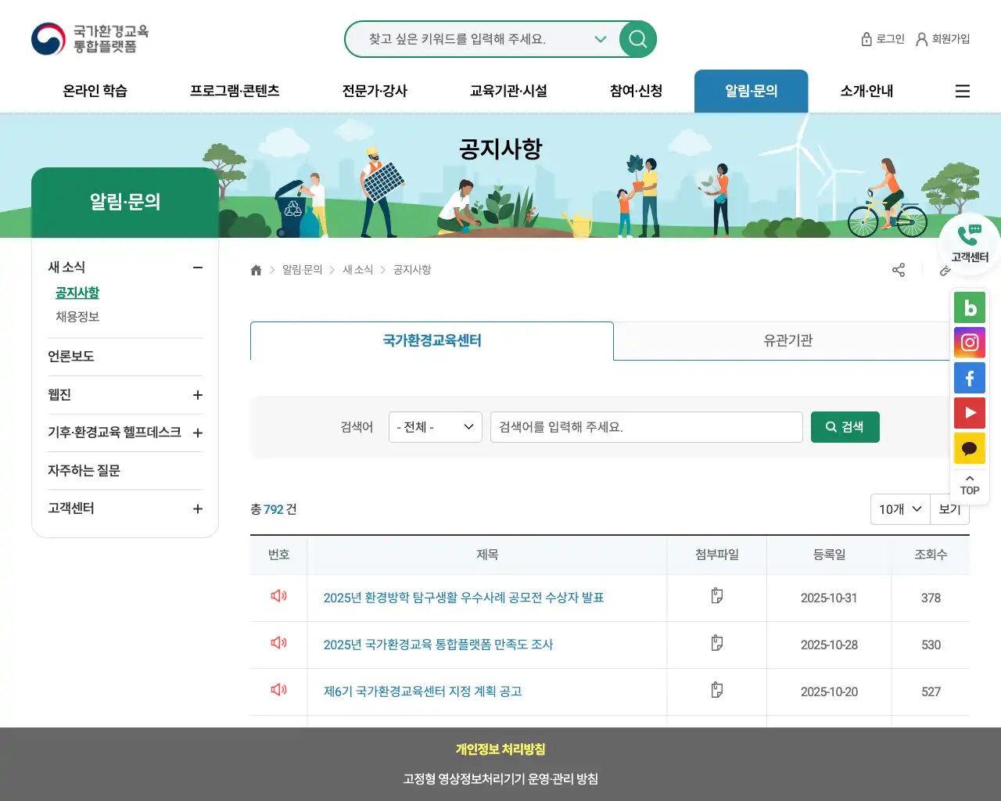Click the share icon above the notice list
Viewport: 1001px width, 801px height.
click(899, 270)
